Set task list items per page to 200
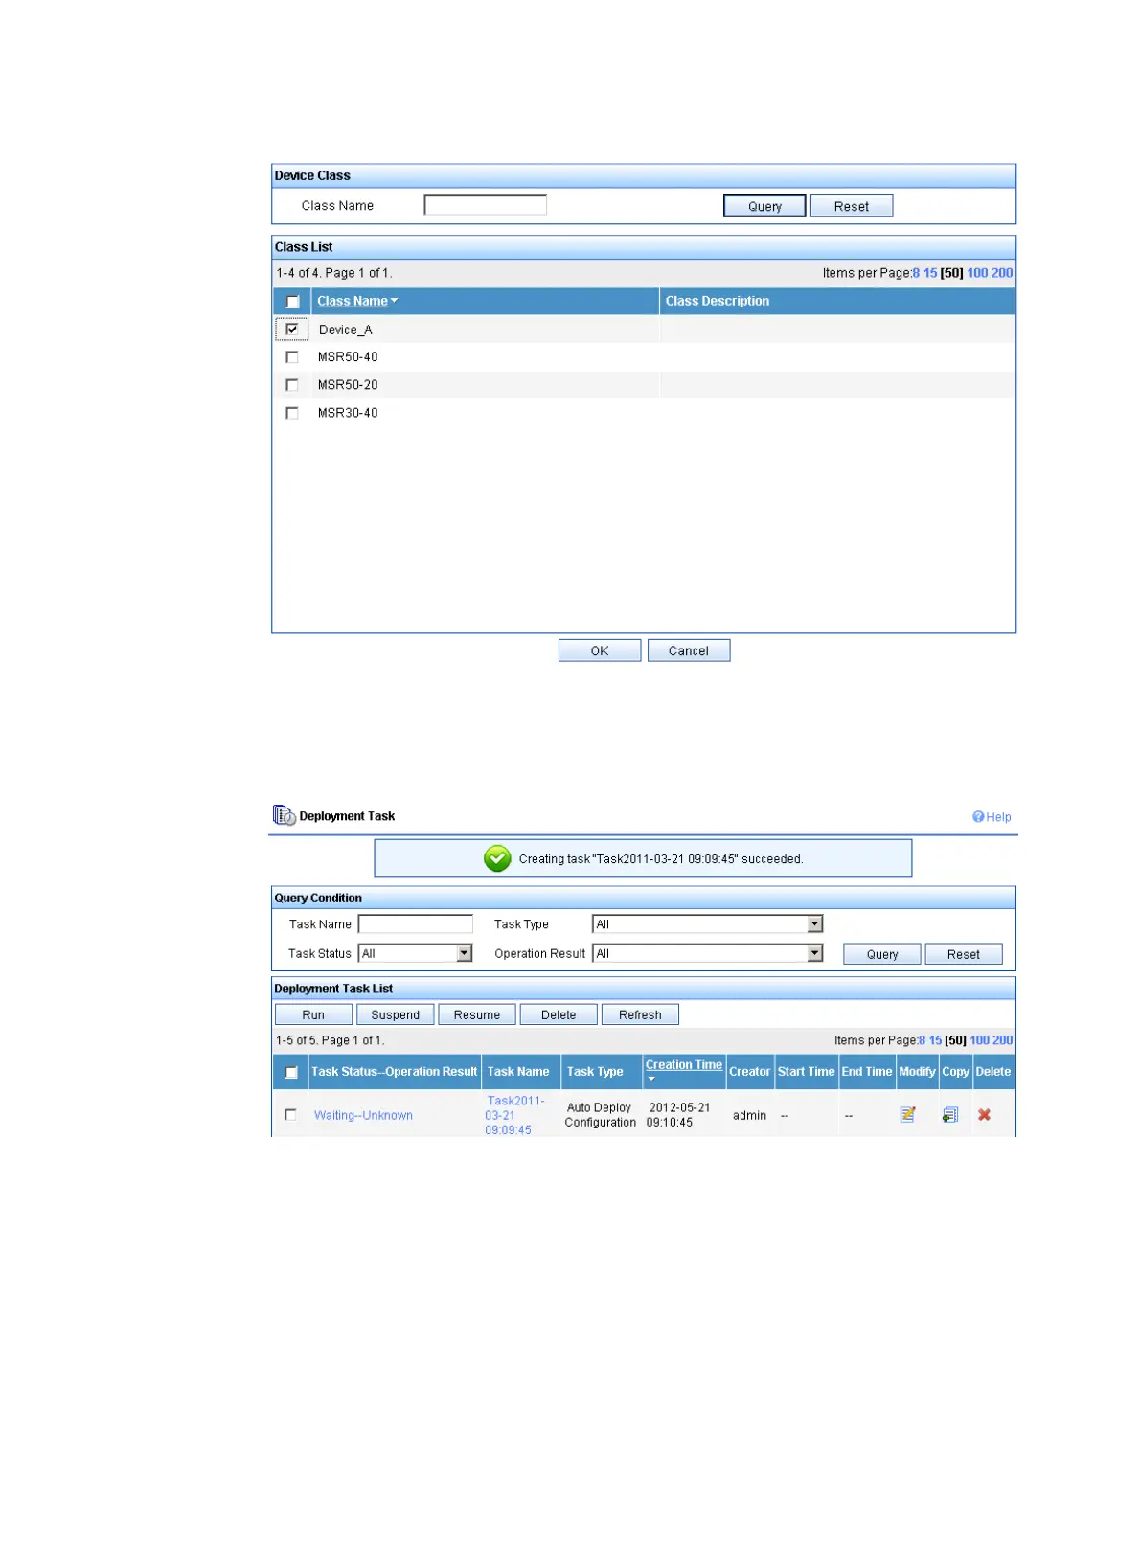Screen dimensions: 1140x1548 1003,1040
